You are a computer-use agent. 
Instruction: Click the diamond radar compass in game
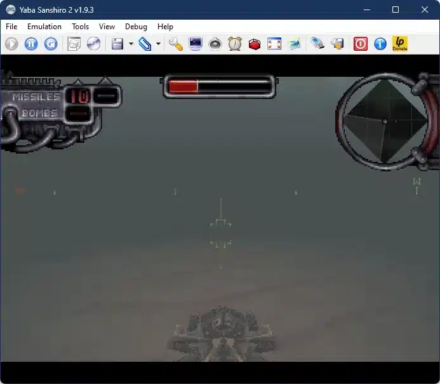(385, 121)
